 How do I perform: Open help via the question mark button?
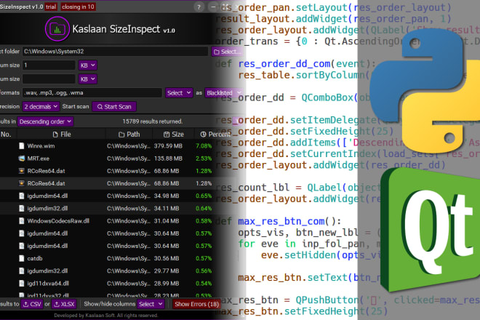click(199, 7)
